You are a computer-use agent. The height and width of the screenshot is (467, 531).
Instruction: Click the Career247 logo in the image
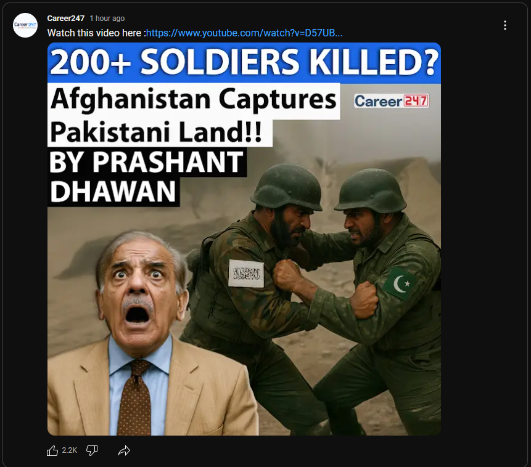pos(392,101)
